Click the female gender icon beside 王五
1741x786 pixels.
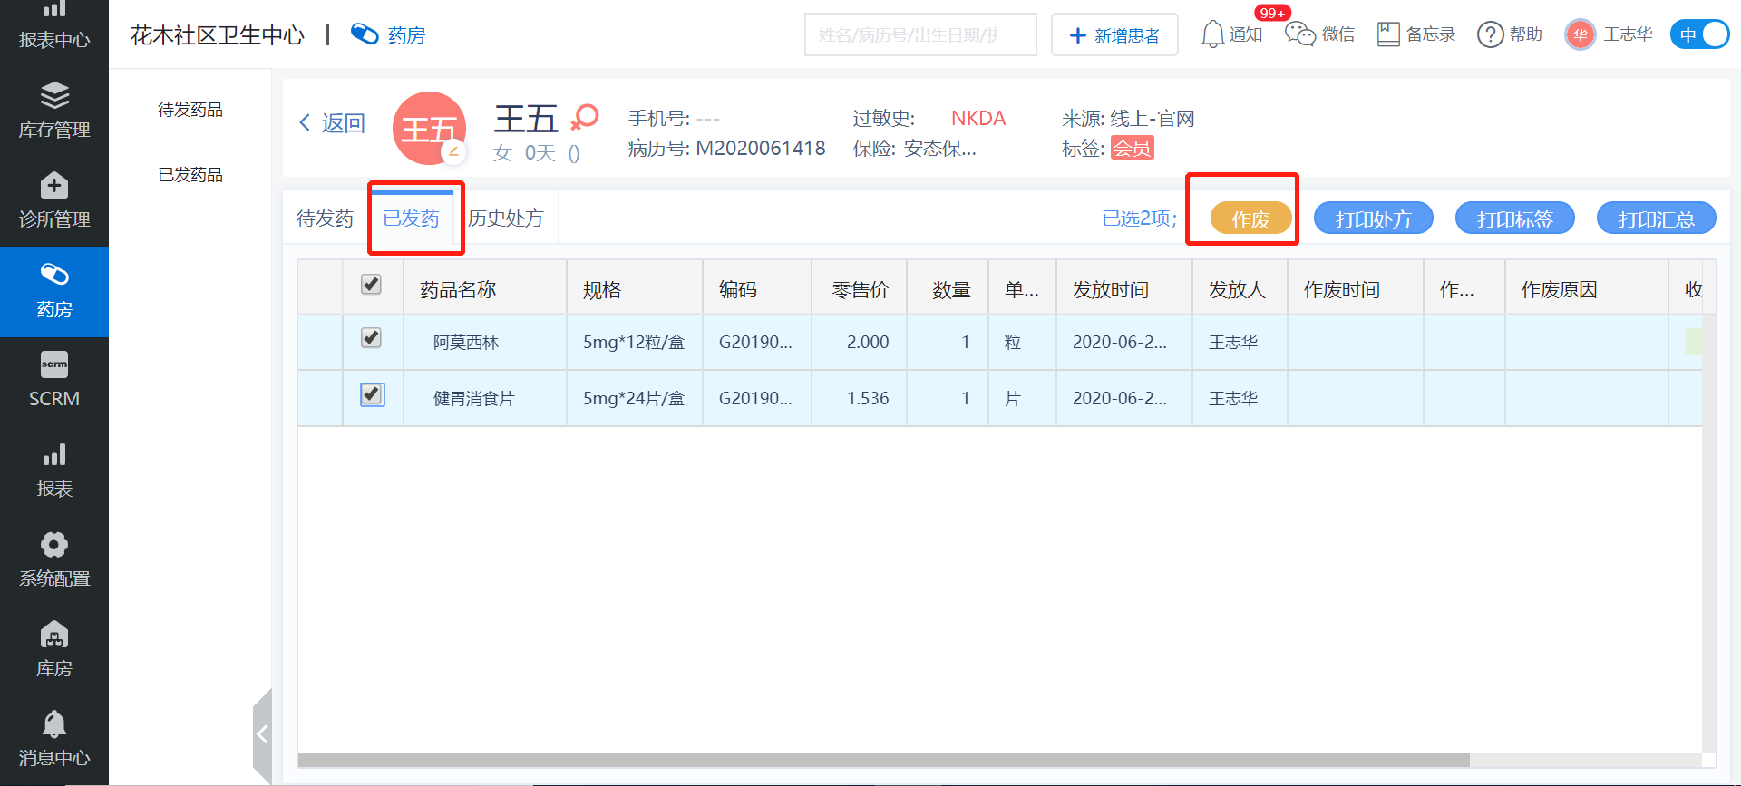coord(585,117)
